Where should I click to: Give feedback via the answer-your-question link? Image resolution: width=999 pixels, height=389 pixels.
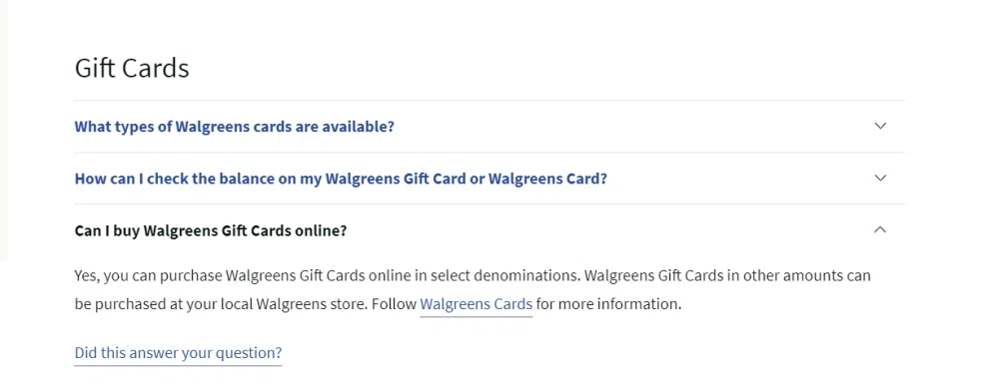coord(178,352)
